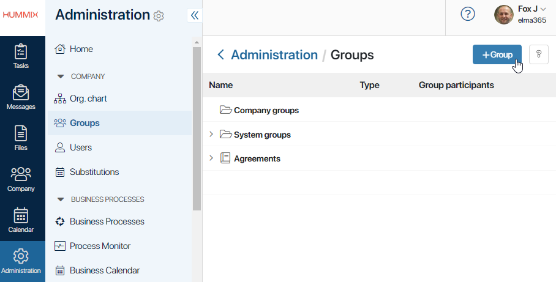556x282 pixels.
Task: Expand the System groups folder
Action: (211, 134)
